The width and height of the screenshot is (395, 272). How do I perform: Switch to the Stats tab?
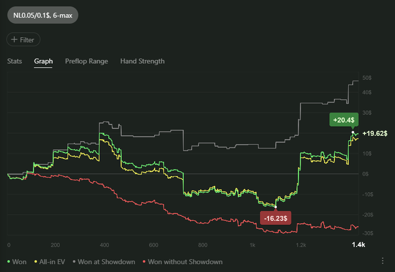pyautogui.click(x=15, y=61)
